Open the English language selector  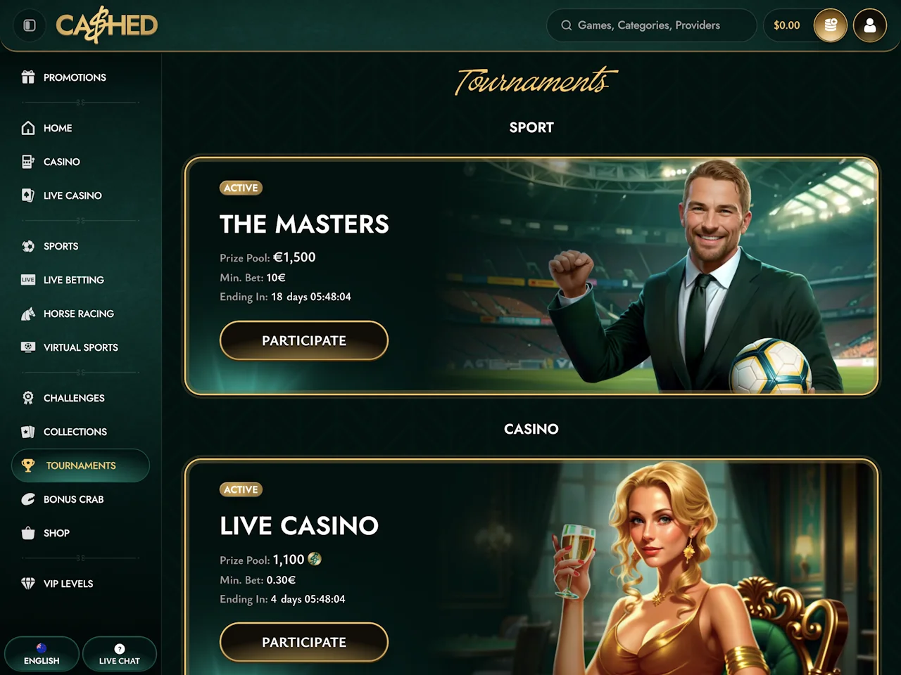point(42,654)
